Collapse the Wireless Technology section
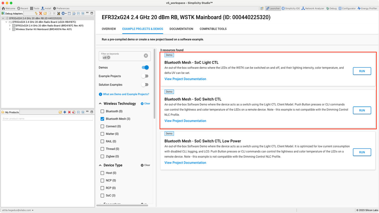Viewport: 379px width, 213px height. point(100,103)
